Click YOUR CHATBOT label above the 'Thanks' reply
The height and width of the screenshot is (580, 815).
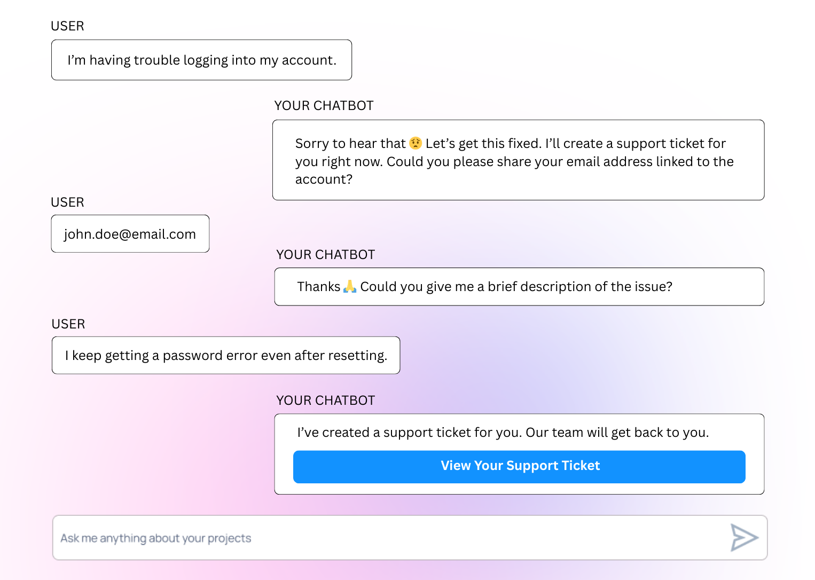pyautogui.click(x=325, y=255)
